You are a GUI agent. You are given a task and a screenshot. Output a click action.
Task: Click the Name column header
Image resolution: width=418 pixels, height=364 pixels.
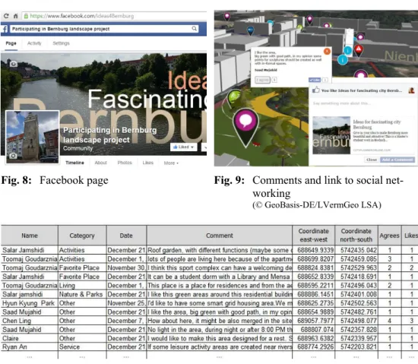click(30, 236)
